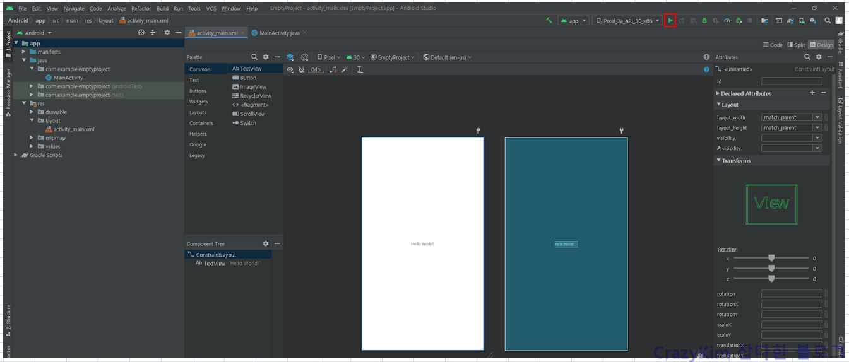The height and width of the screenshot is (362, 849).
Task: Open API level 30 dropdown
Action: [355, 57]
